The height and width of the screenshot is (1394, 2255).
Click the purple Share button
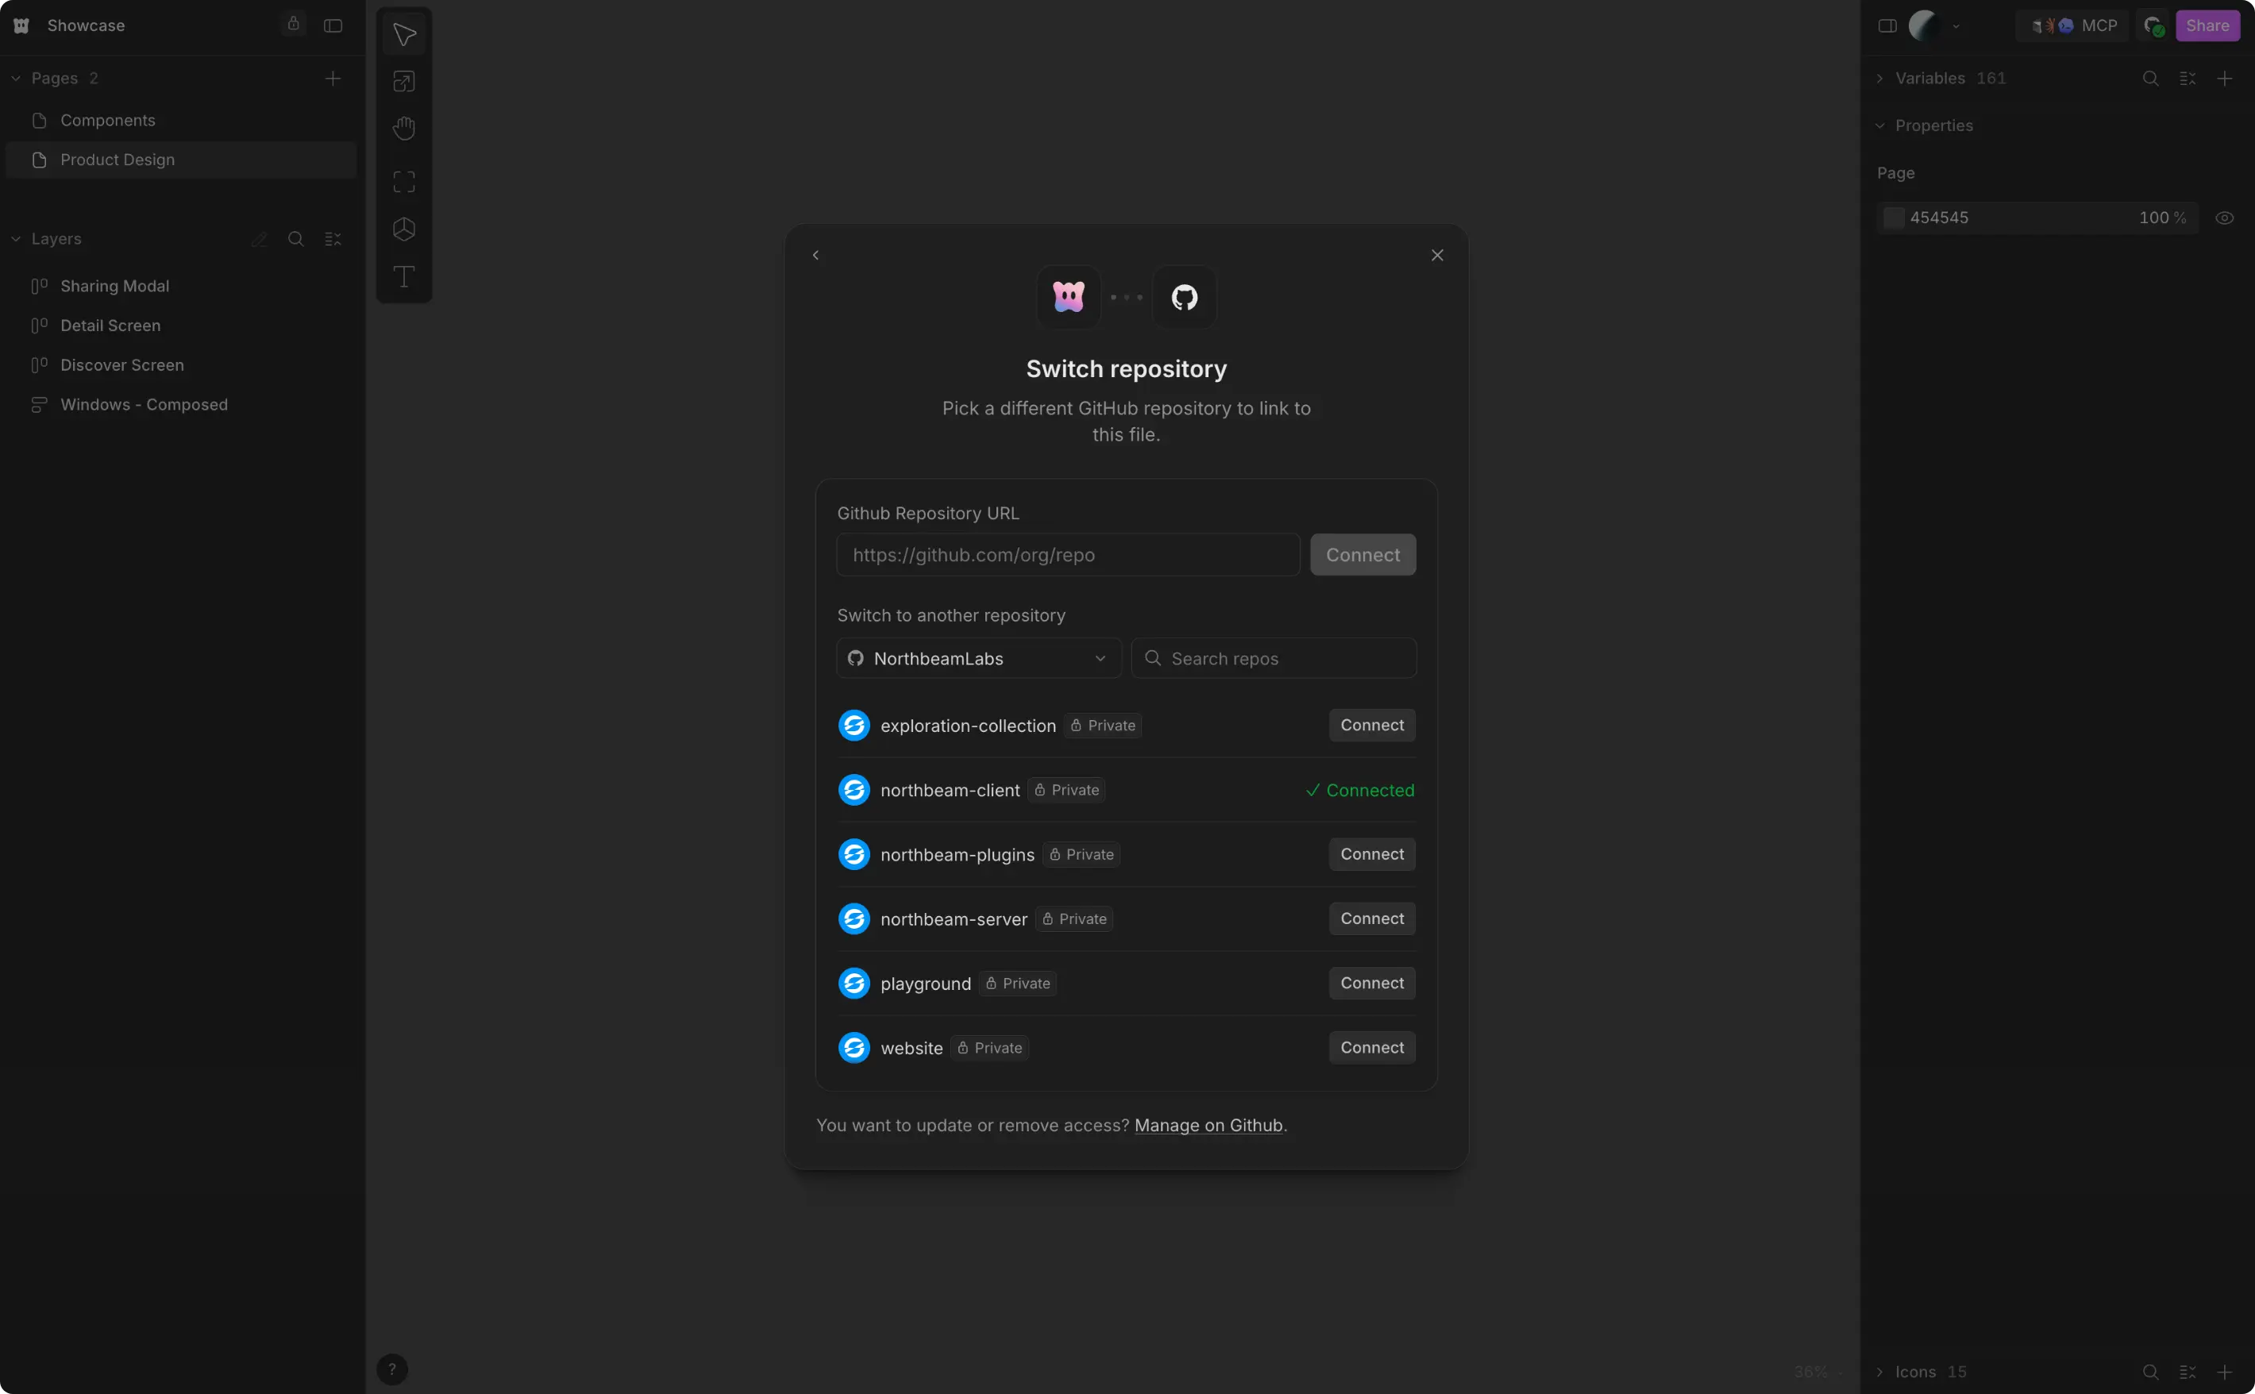click(x=2207, y=26)
